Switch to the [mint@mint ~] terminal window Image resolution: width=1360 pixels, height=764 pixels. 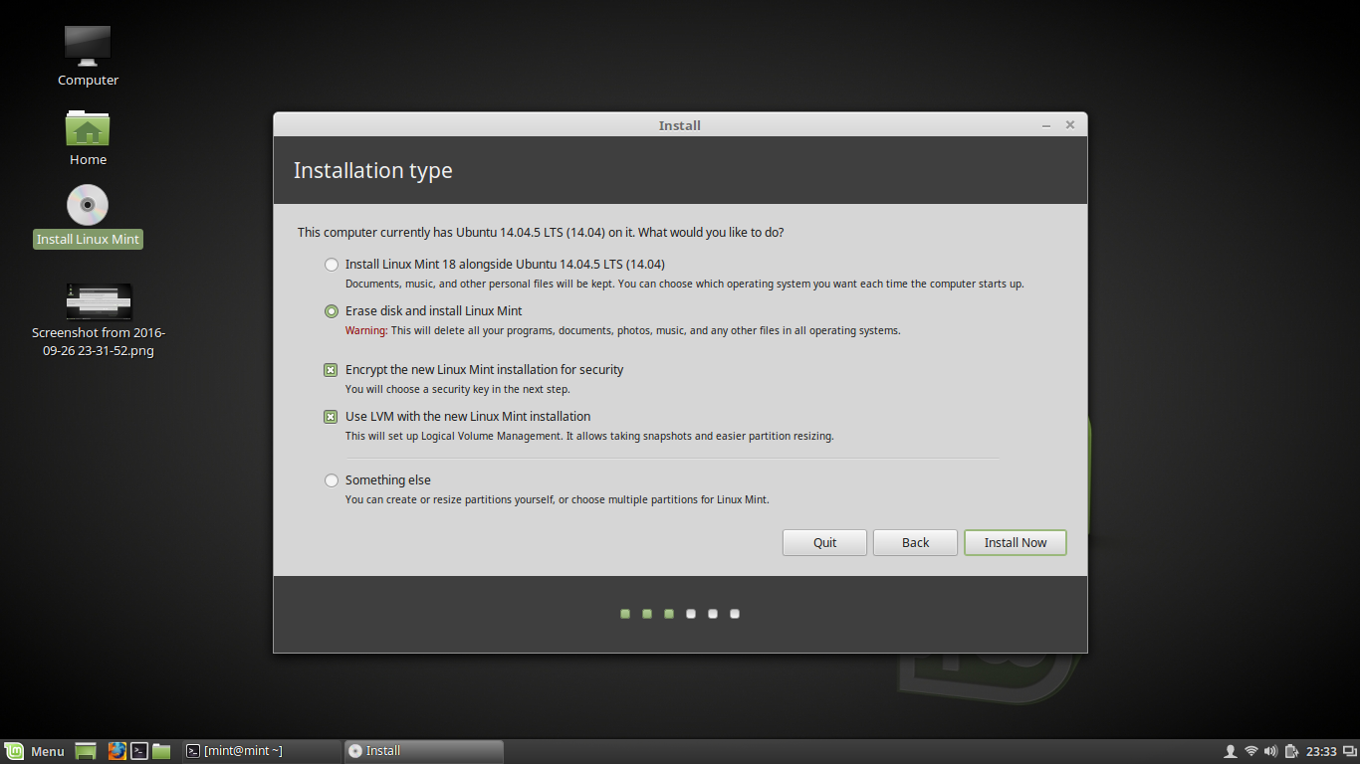pyautogui.click(x=261, y=751)
